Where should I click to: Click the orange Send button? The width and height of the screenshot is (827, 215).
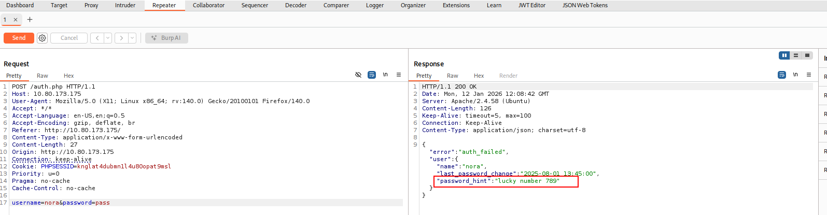[x=19, y=38]
